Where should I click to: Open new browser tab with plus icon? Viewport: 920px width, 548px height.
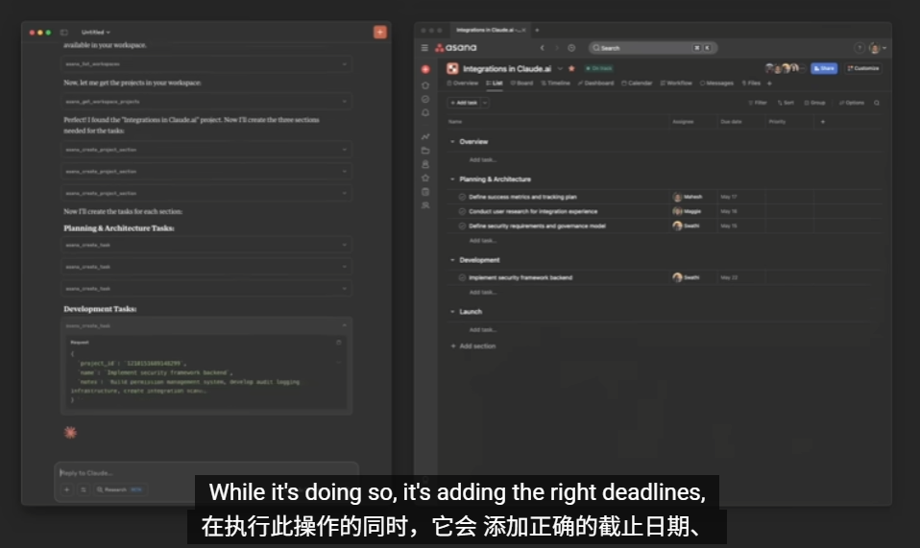[x=537, y=30]
